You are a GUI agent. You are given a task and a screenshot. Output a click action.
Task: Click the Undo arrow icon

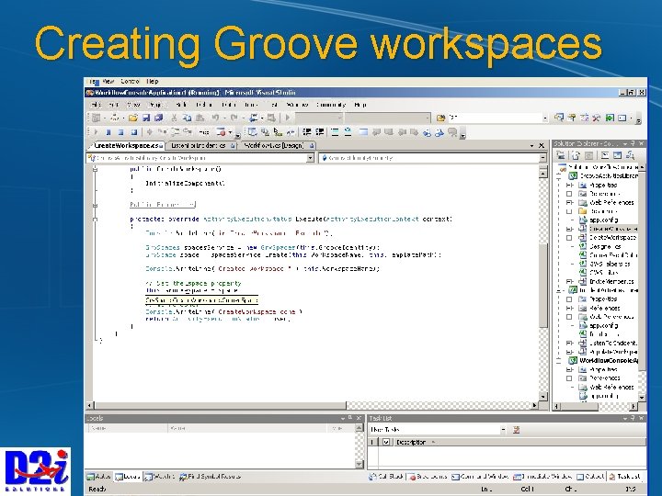[215, 118]
